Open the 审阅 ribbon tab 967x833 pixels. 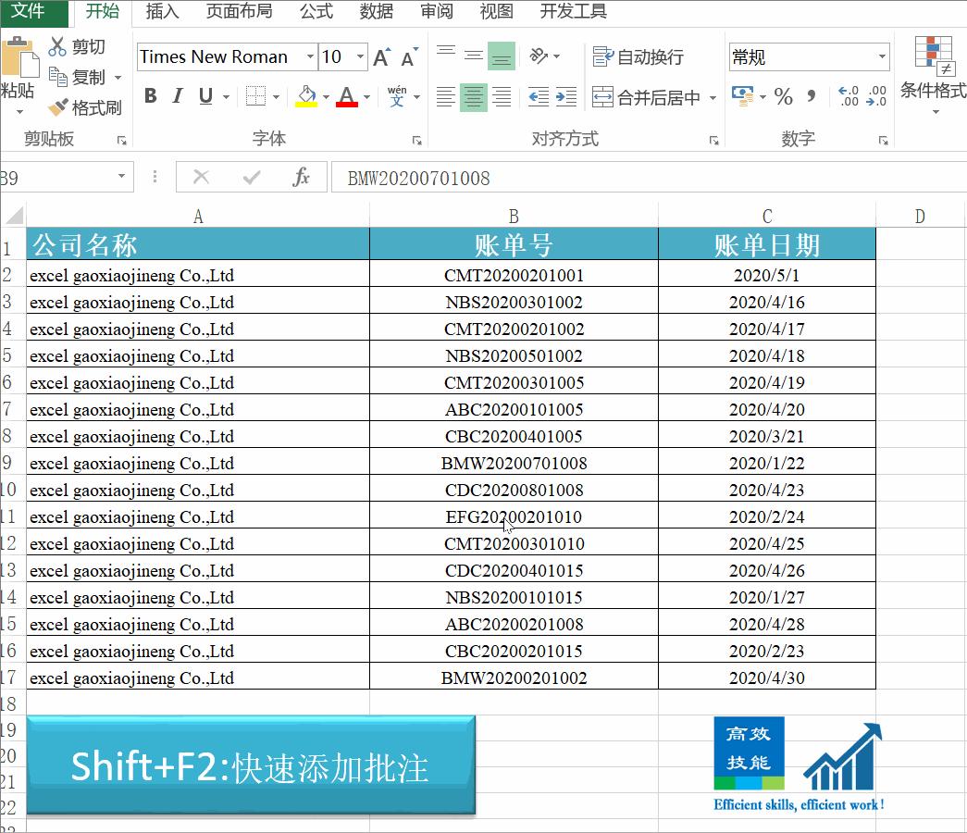coord(435,12)
